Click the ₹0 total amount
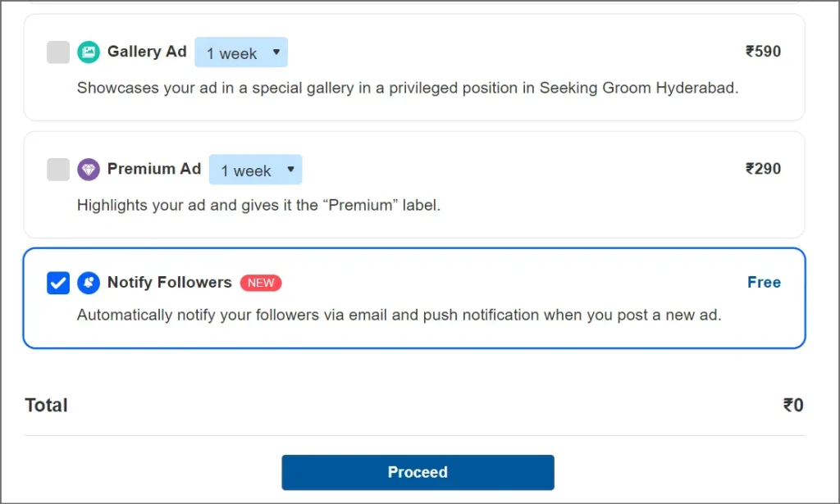This screenshot has width=840, height=504. pyautogui.click(x=792, y=405)
